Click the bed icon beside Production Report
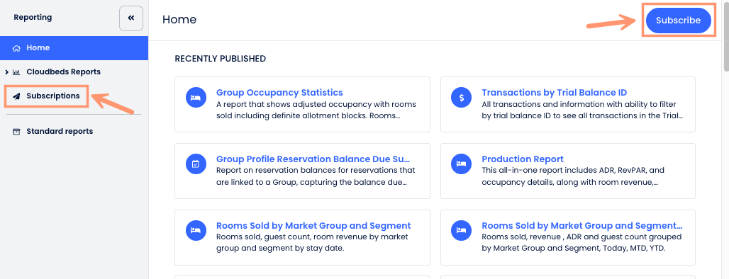The height and width of the screenshot is (279, 729). pyautogui.click(x=461, y=164)
